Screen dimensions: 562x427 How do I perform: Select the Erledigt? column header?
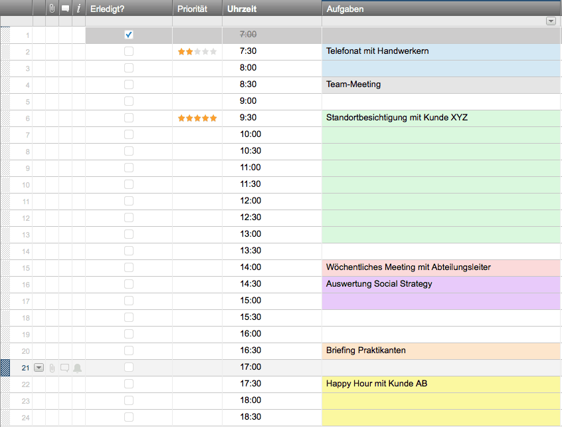click(x=129, y=9)
